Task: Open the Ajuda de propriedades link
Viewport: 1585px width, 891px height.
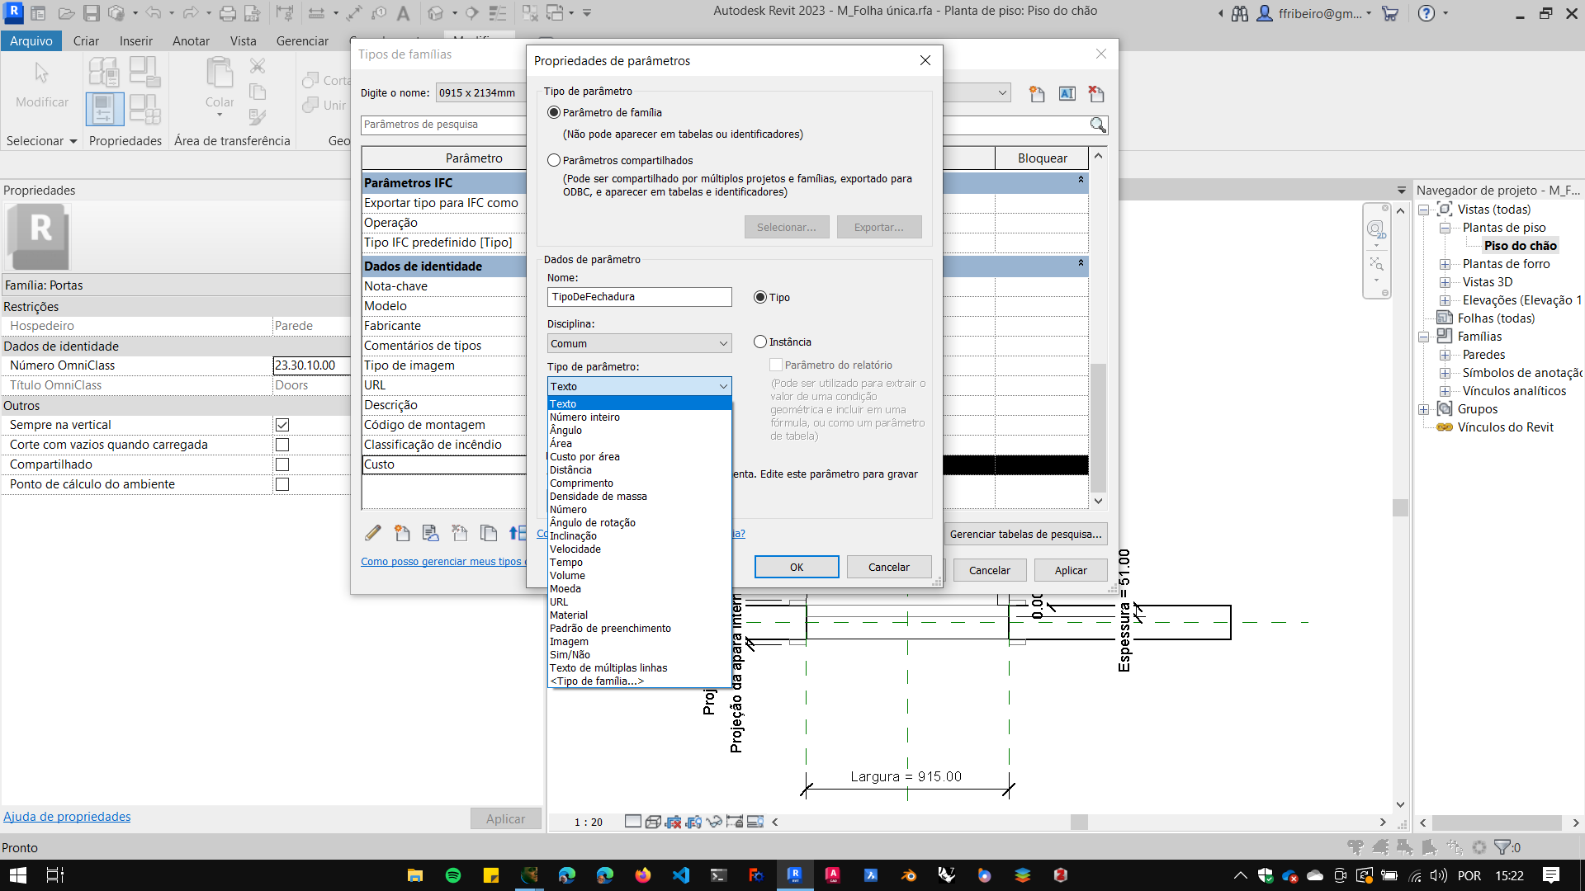Action: point(67,817)
